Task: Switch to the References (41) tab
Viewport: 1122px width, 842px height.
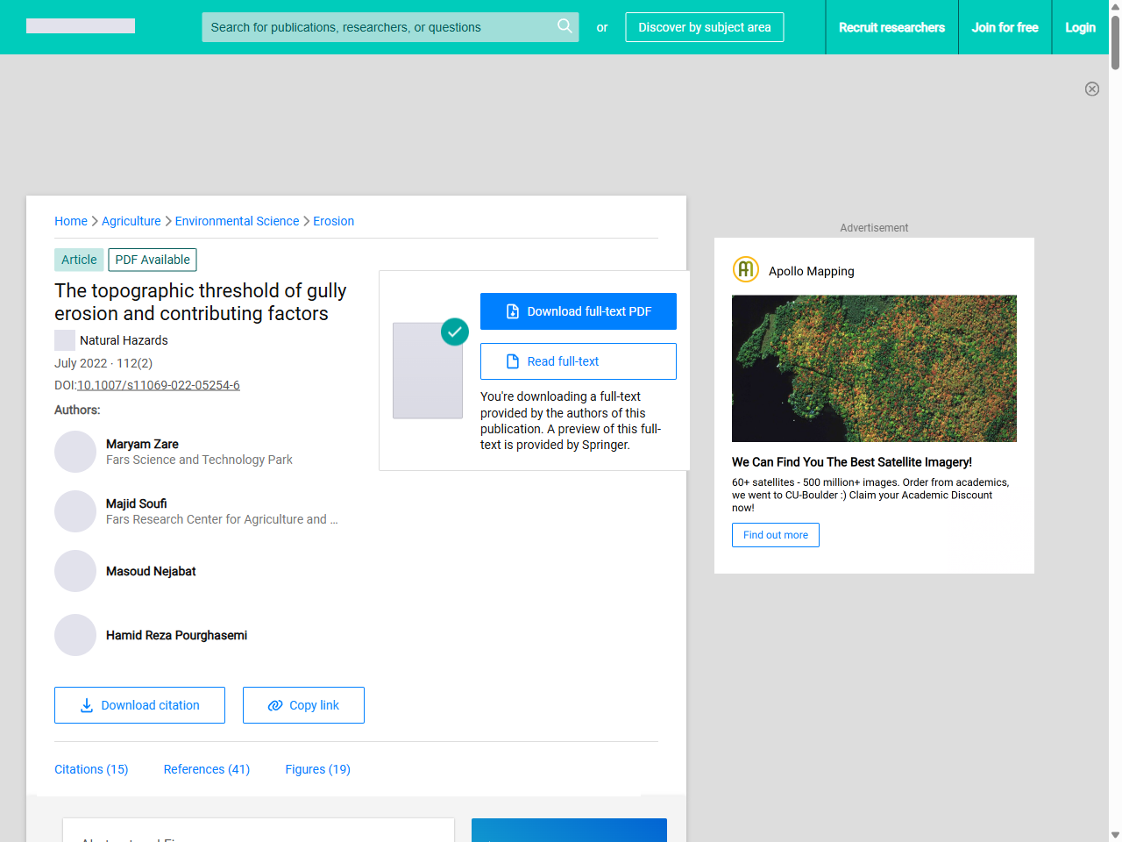Action: [x=206, y=769]
